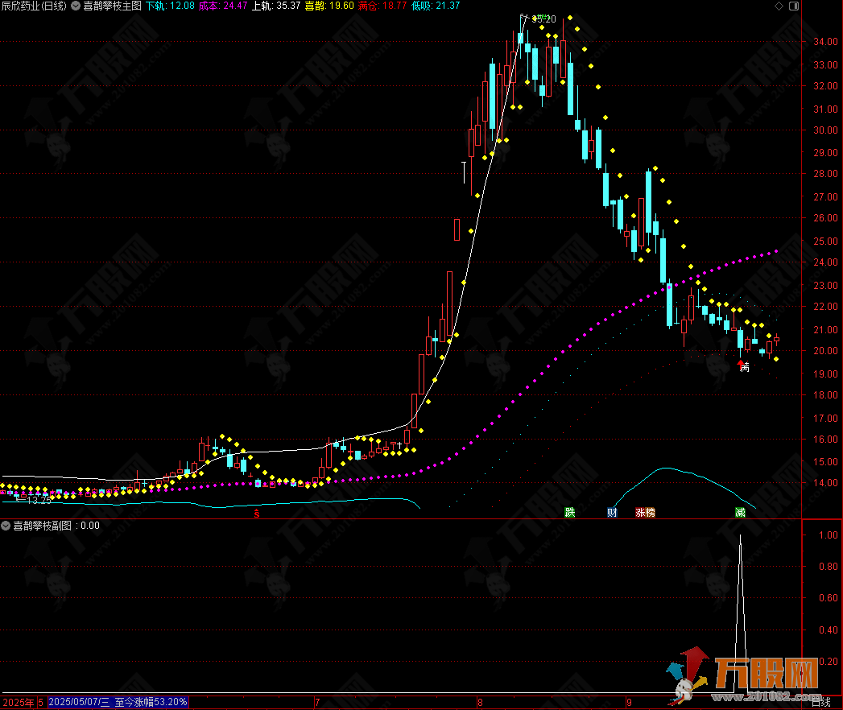Click month 8 on the time axis
The width and height of the screenshot is (843, 710).
click(480, 702)
